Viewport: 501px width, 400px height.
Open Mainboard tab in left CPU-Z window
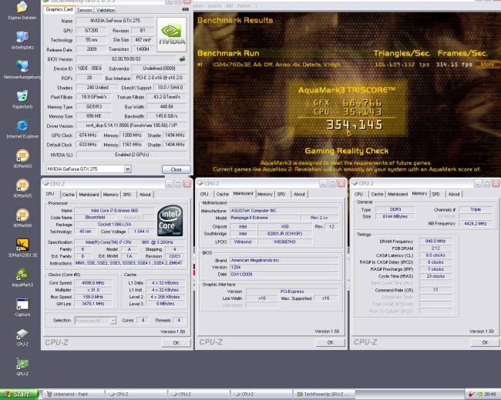89,195
